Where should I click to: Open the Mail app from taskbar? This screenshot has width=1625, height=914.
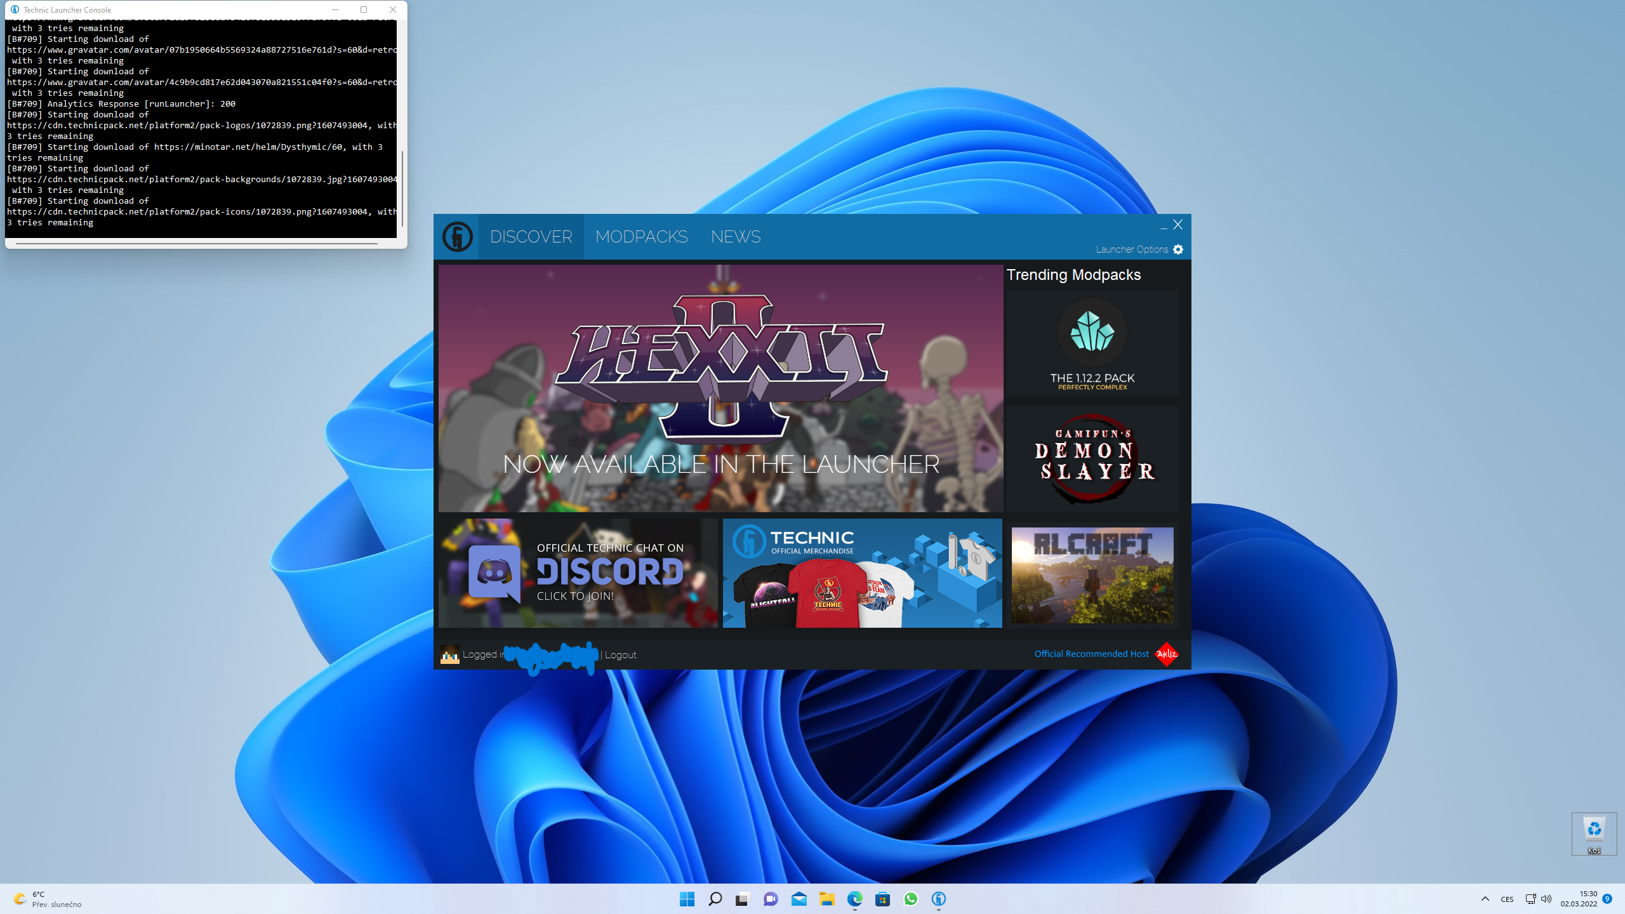pos(799,899)
